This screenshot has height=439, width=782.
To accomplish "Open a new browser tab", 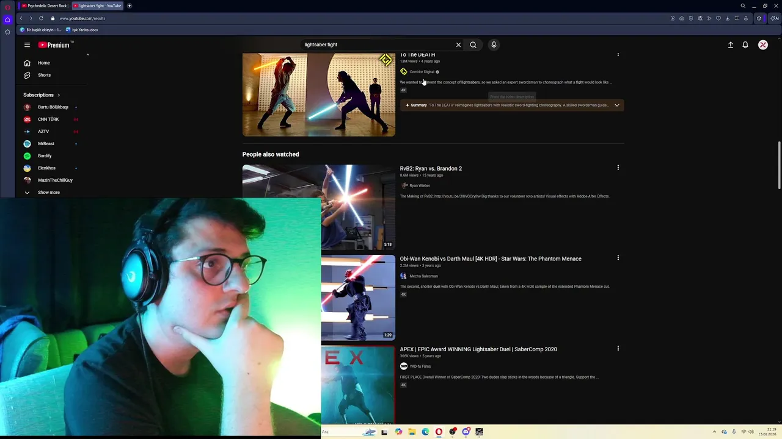I will [130, 5].
